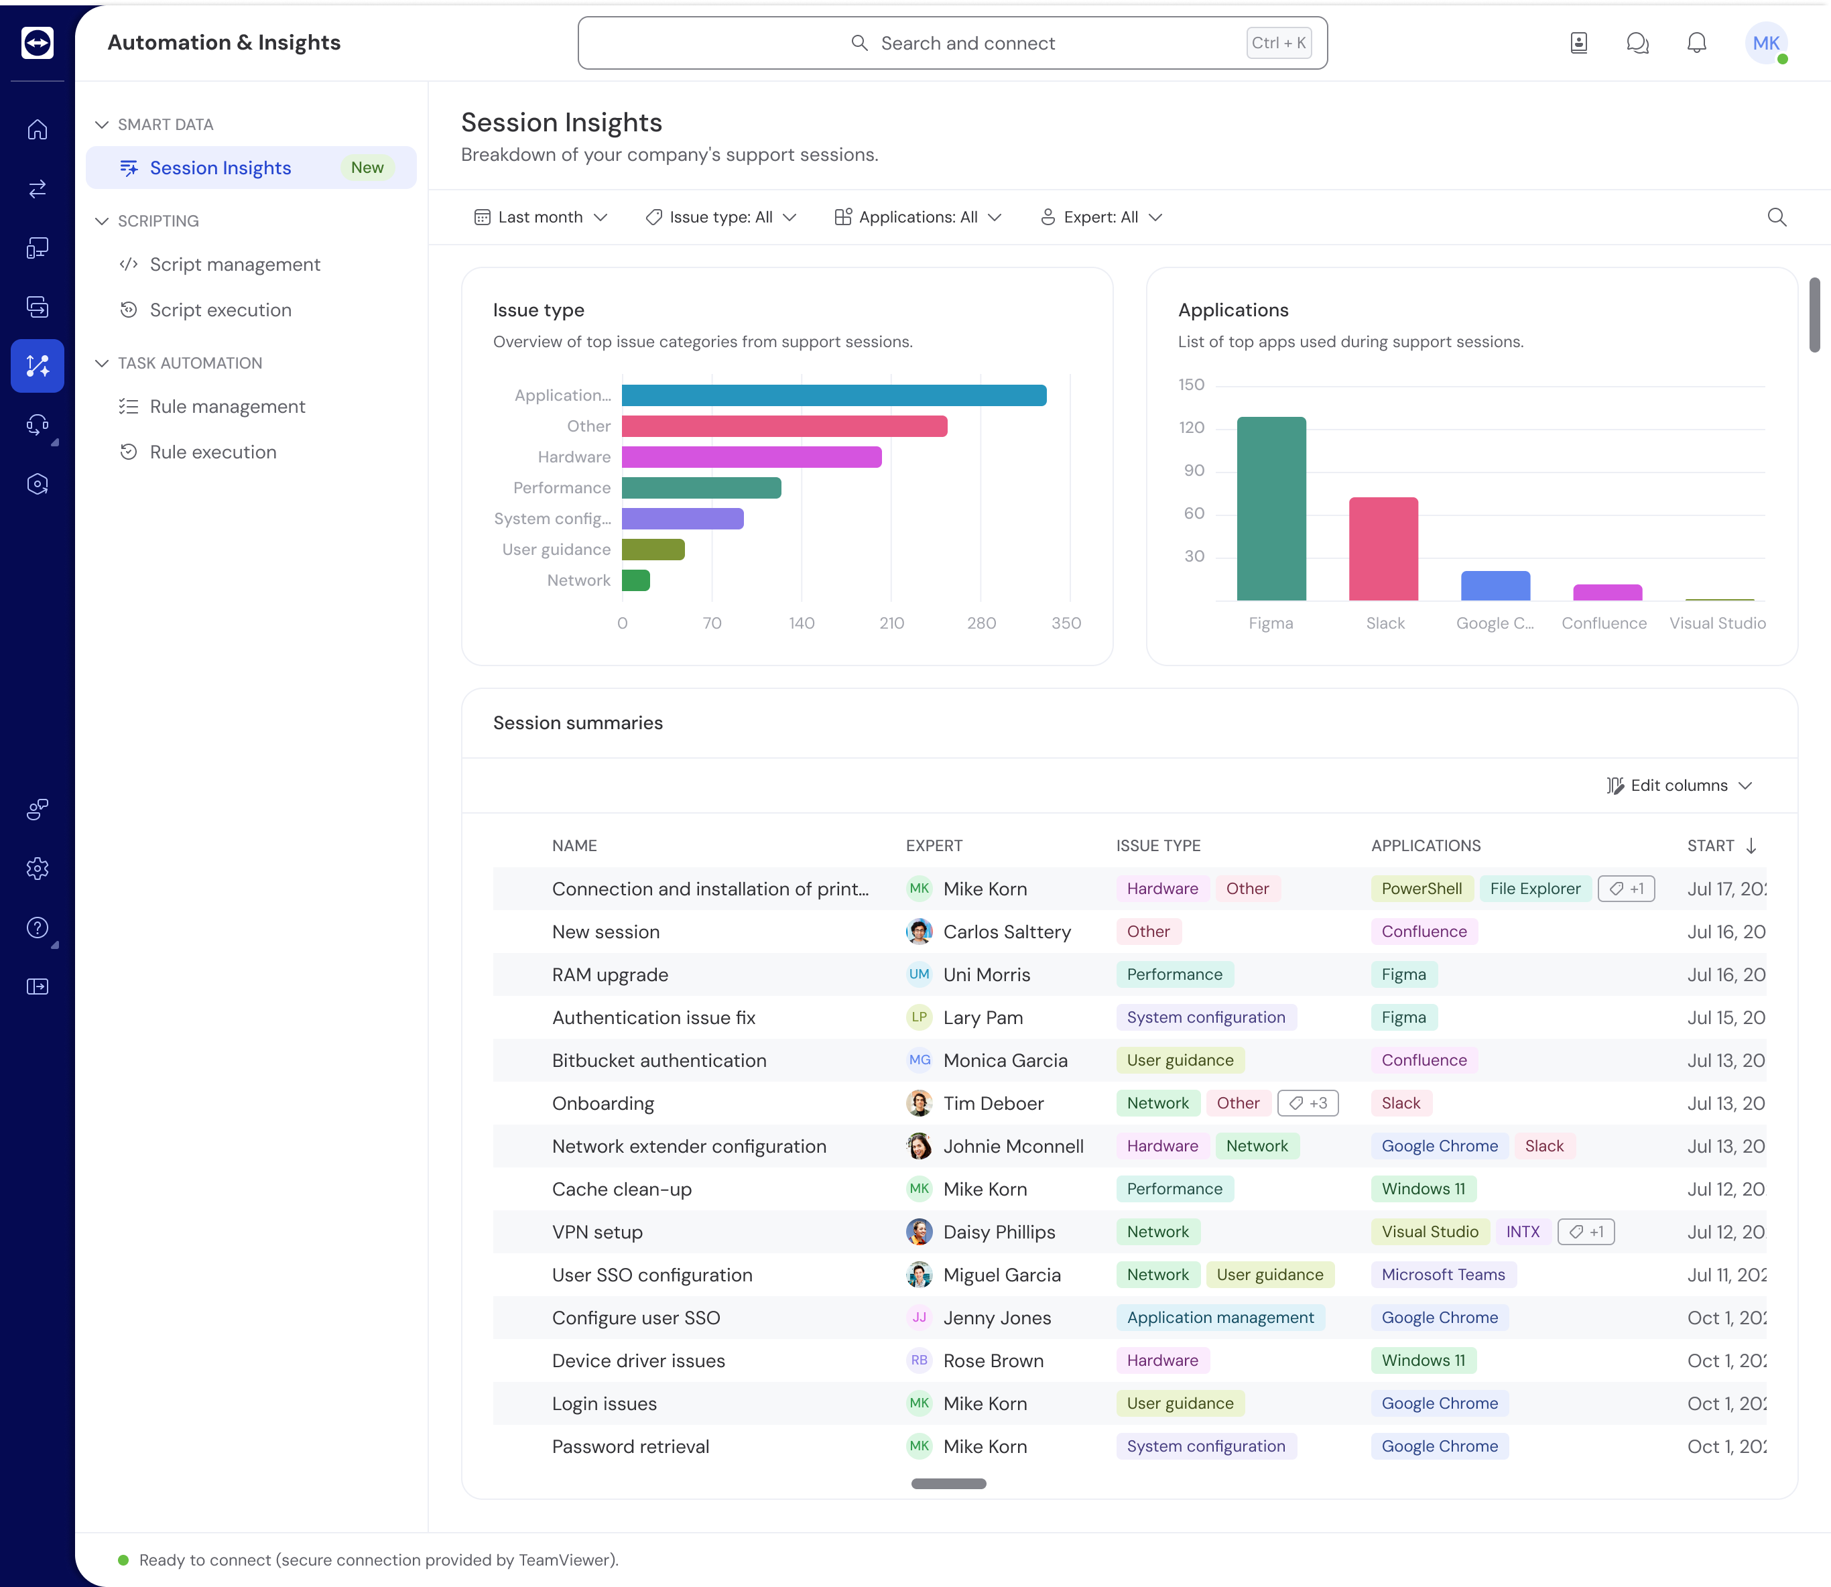Open Help using the question mark icon
The width and height of the screenshot is (1831, 1587).
(37, 928)
